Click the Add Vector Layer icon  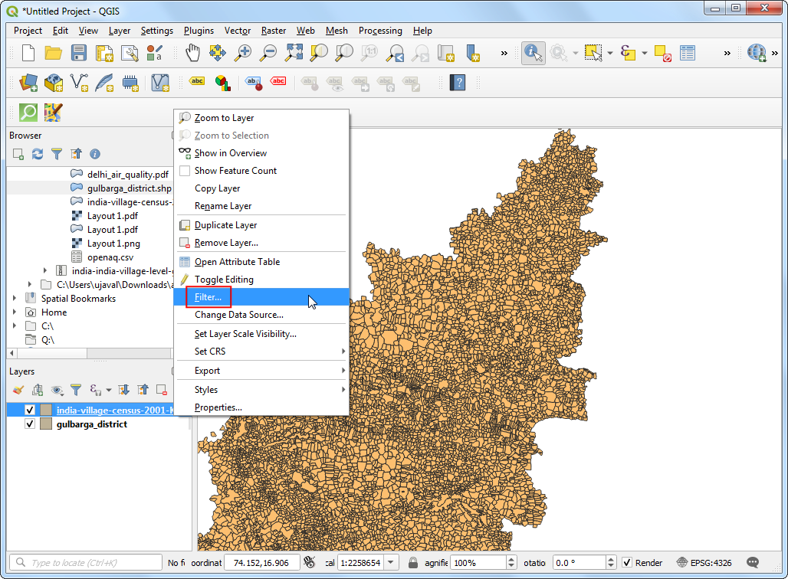click(28, 83)
